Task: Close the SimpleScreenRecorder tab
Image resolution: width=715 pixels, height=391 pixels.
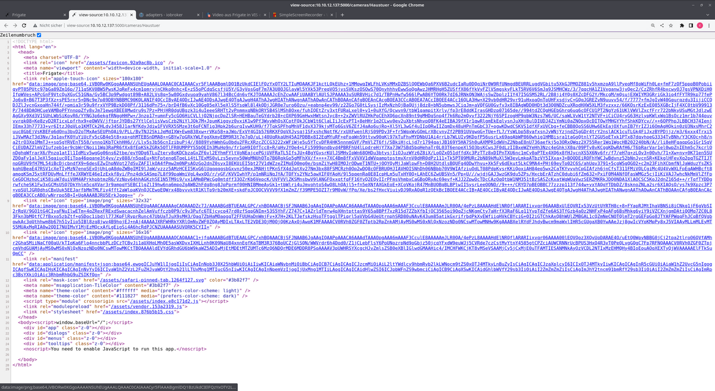Action: tap(332, 15)
